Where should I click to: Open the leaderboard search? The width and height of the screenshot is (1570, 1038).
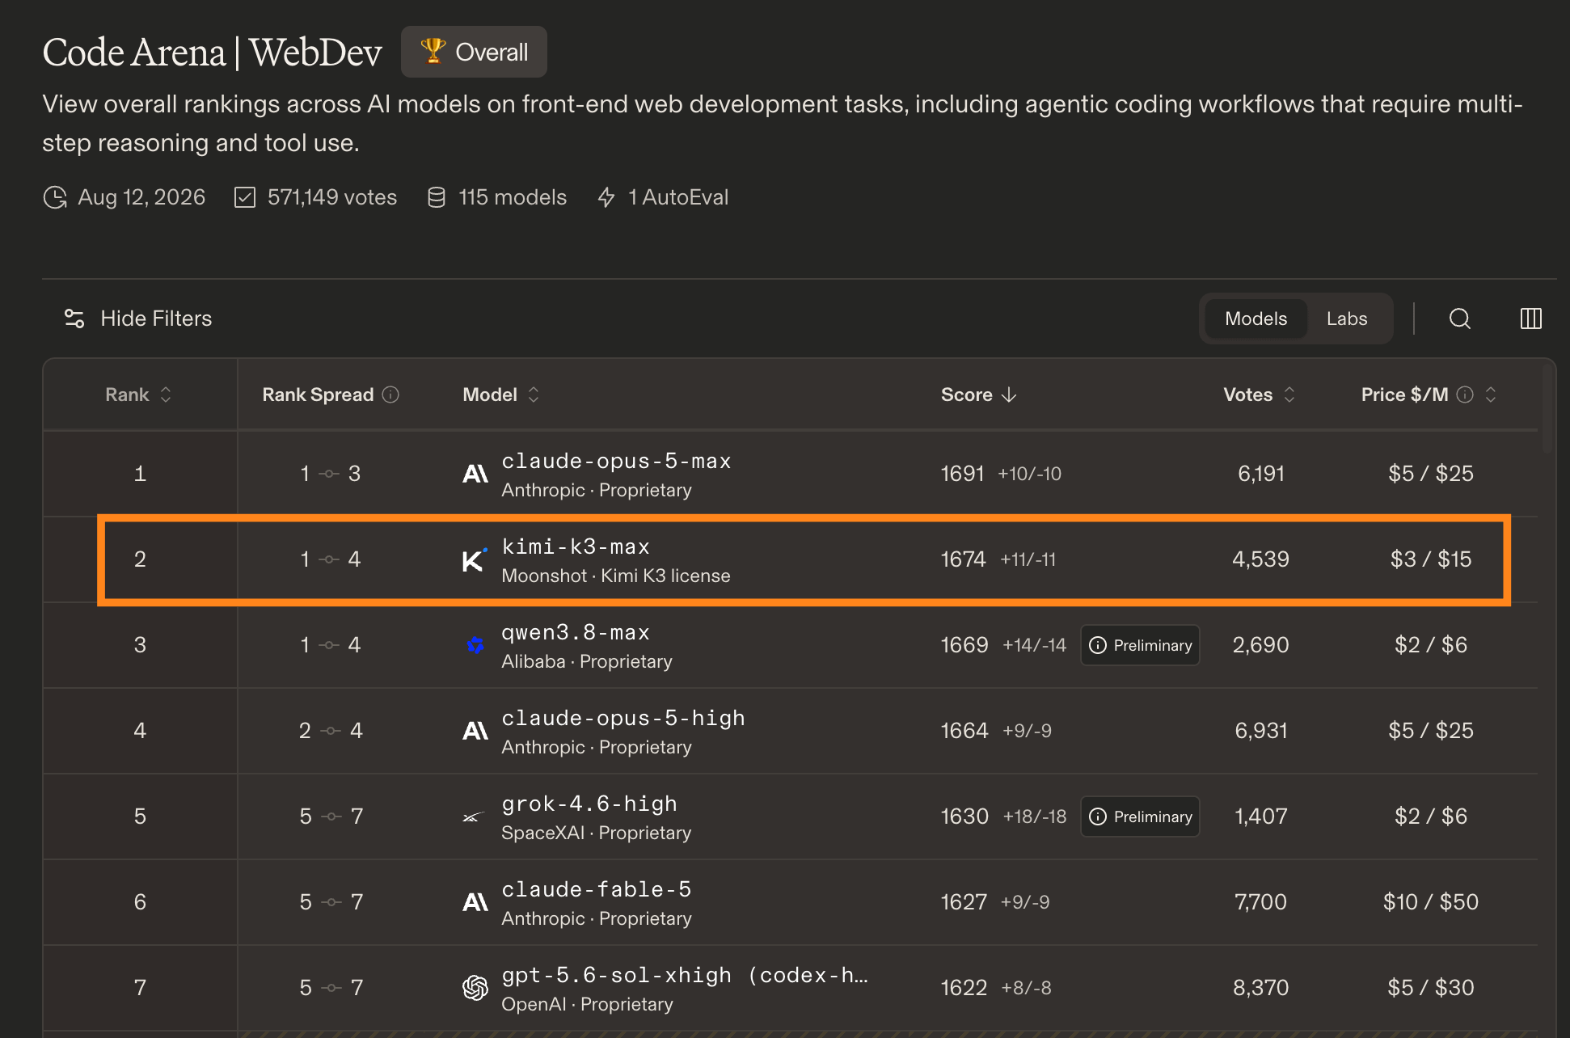1459,319
